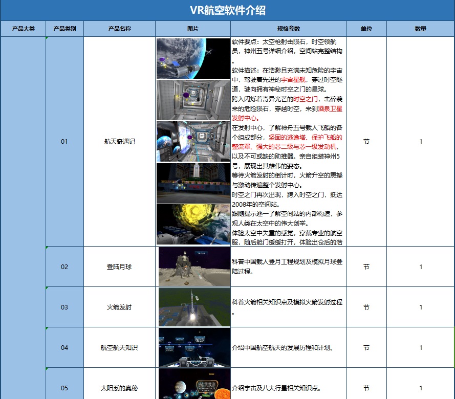The image size is (455, 399).
Task: Click the 单位 column header
Action: pos(366,29)
